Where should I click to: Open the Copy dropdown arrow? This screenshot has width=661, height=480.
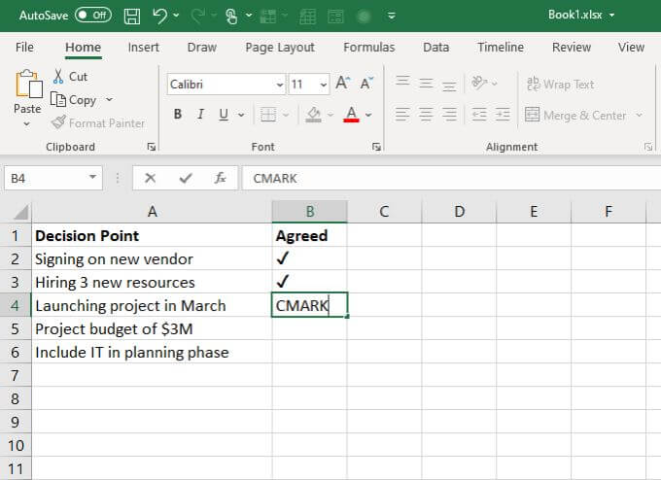(x=109, y=100)
